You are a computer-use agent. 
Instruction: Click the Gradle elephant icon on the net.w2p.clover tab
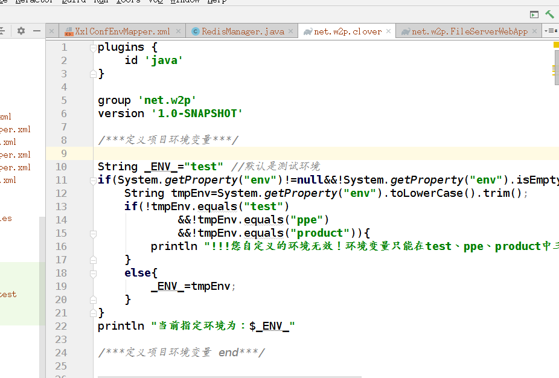[x=308, y=32]
